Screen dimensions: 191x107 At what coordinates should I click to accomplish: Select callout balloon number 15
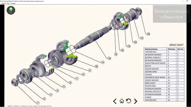click(129, 46)
